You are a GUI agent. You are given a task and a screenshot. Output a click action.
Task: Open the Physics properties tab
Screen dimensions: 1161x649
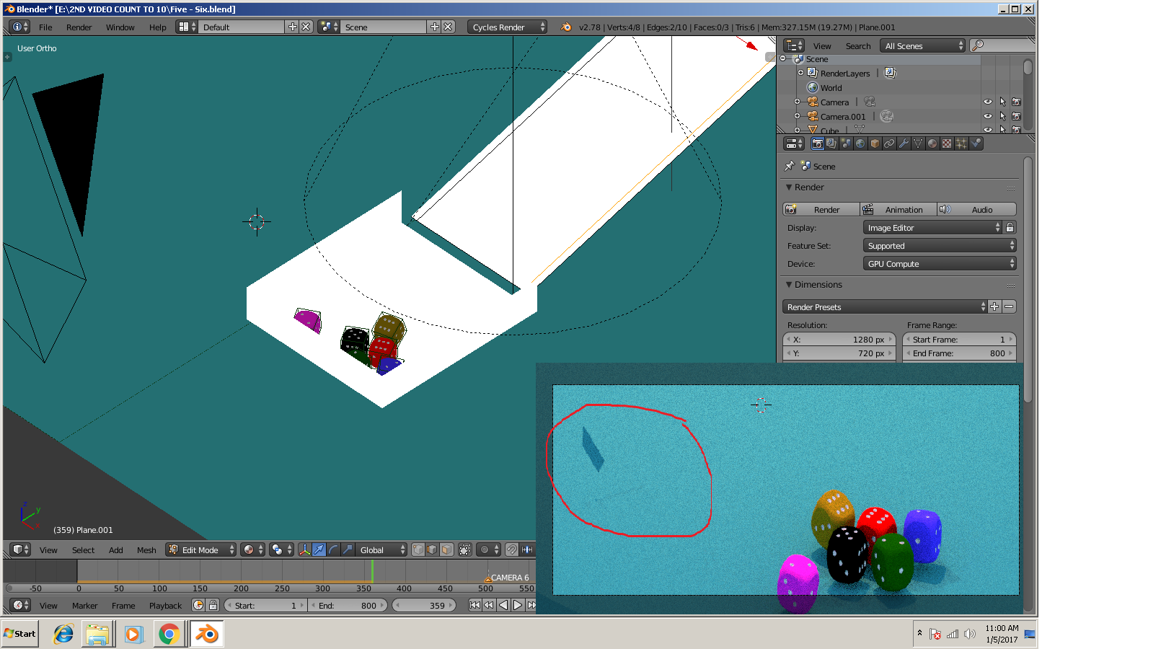pyautogui.click(x=976, y=144)
